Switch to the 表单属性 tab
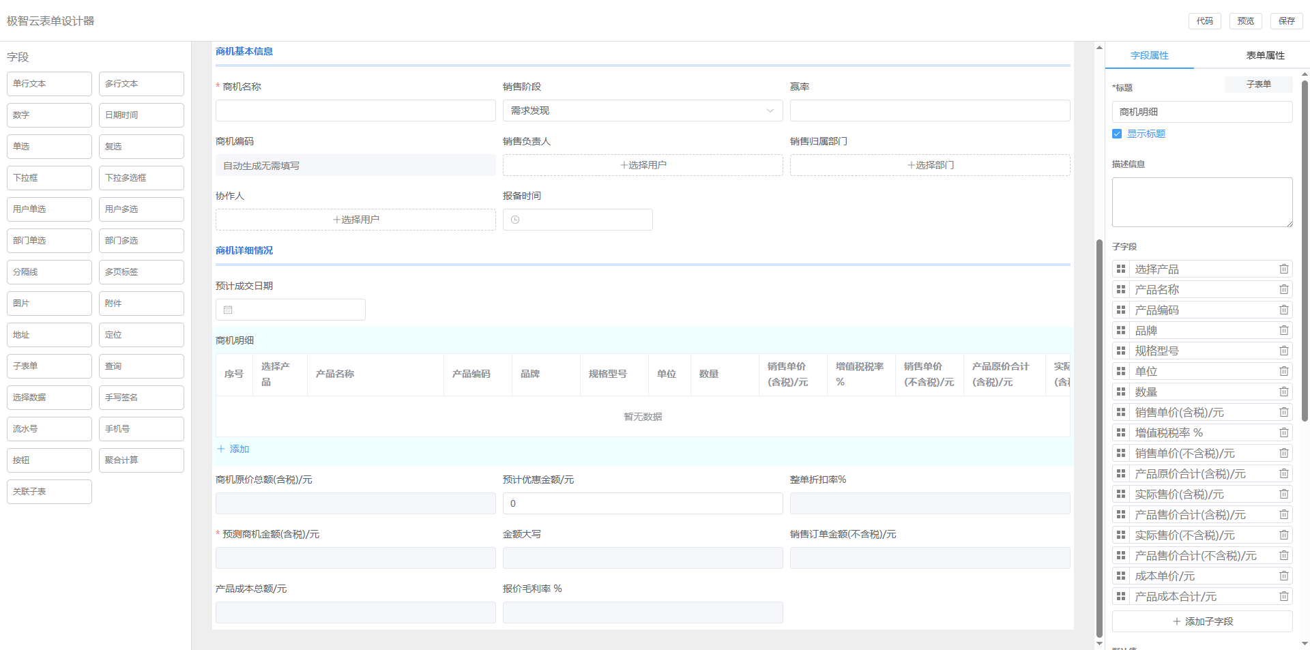 (1265, 55)
